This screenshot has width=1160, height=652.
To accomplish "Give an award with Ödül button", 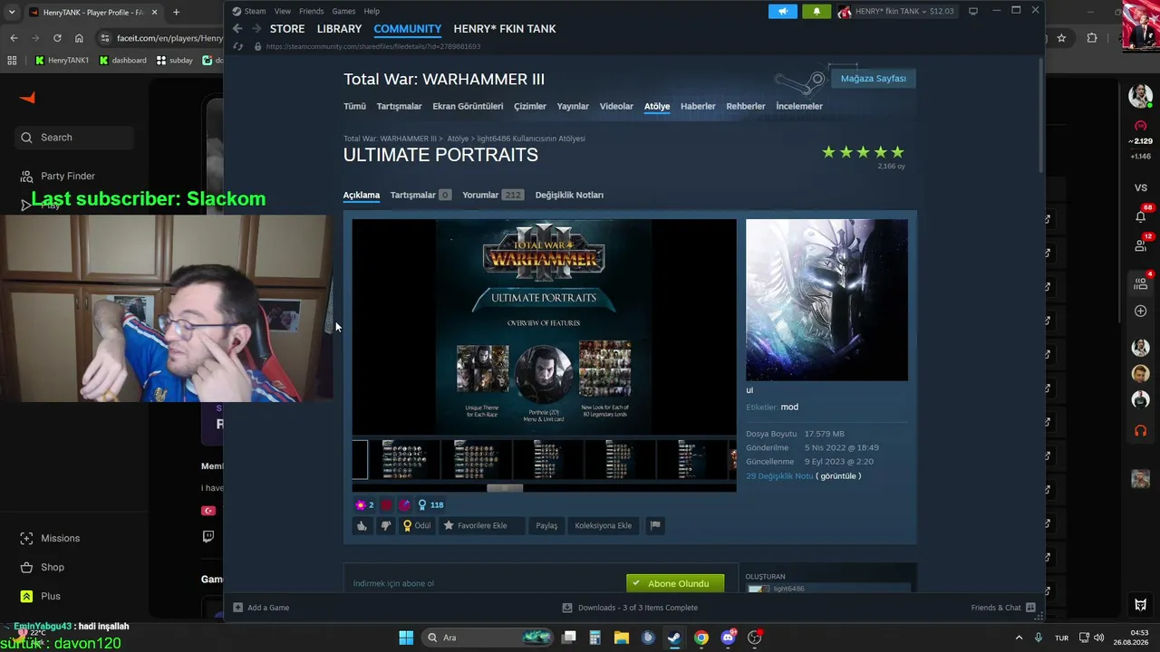I will 417,525.
